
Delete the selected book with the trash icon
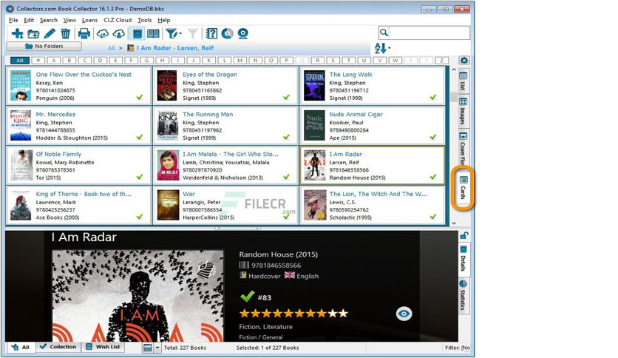coord(66,33)
